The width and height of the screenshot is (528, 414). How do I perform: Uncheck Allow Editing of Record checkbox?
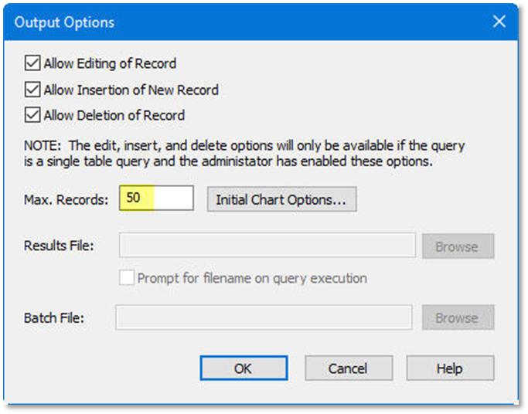coord(32,63)
